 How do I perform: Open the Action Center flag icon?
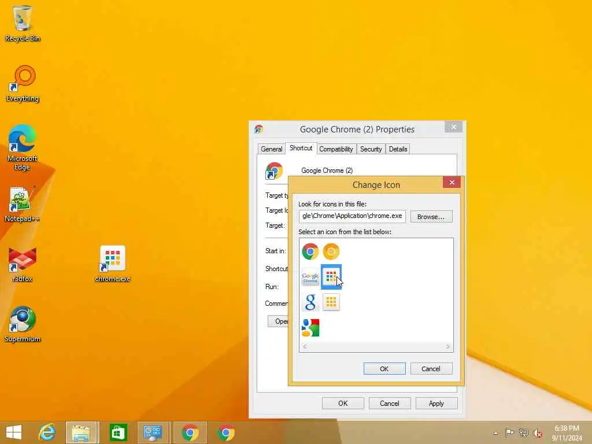[509, 432]
